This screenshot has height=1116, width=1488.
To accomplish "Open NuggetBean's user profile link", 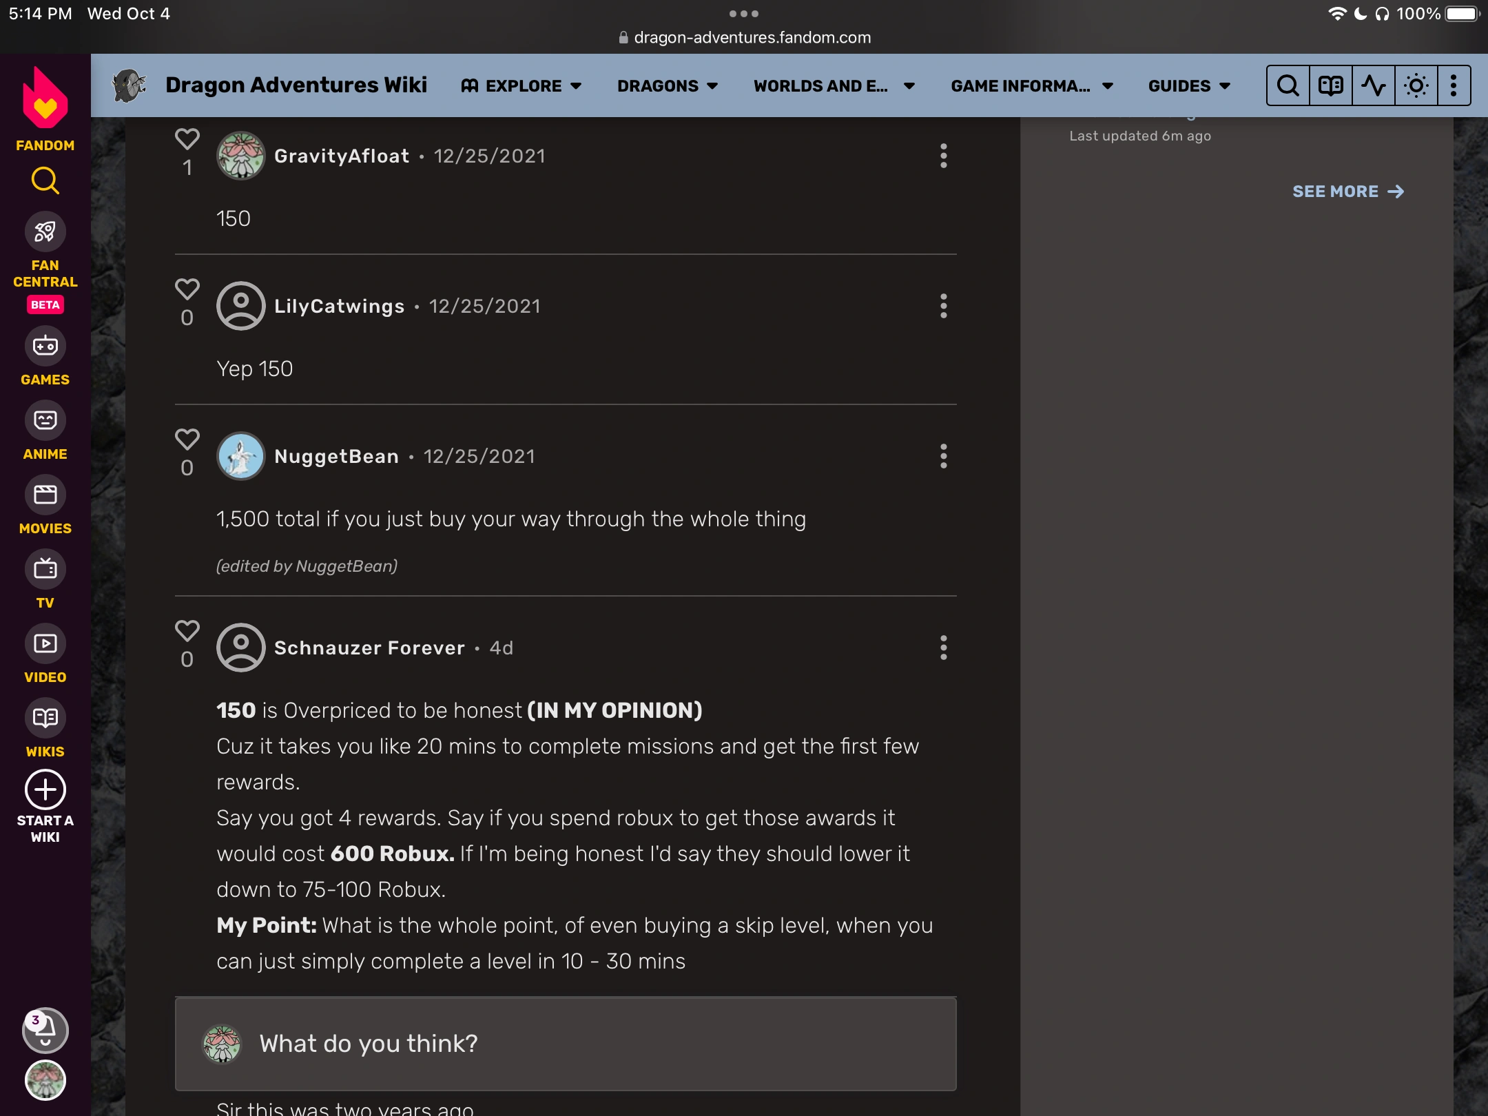I will 336,456.
